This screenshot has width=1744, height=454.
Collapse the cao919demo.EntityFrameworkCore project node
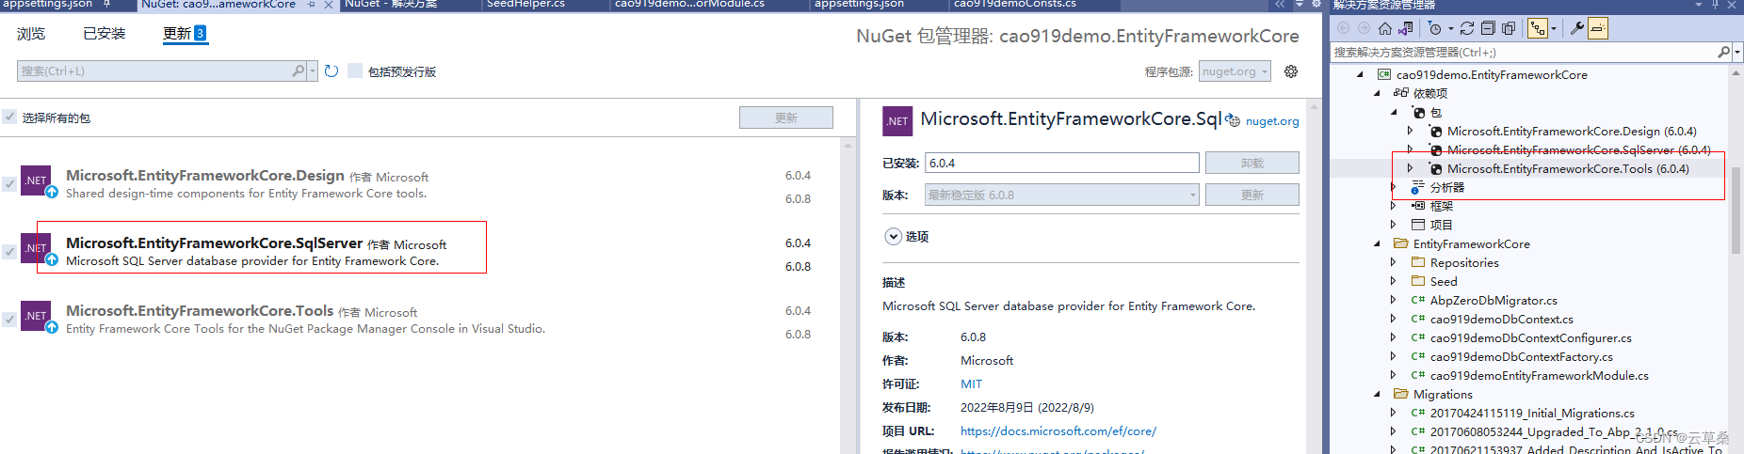click(x=1360, y=74)
